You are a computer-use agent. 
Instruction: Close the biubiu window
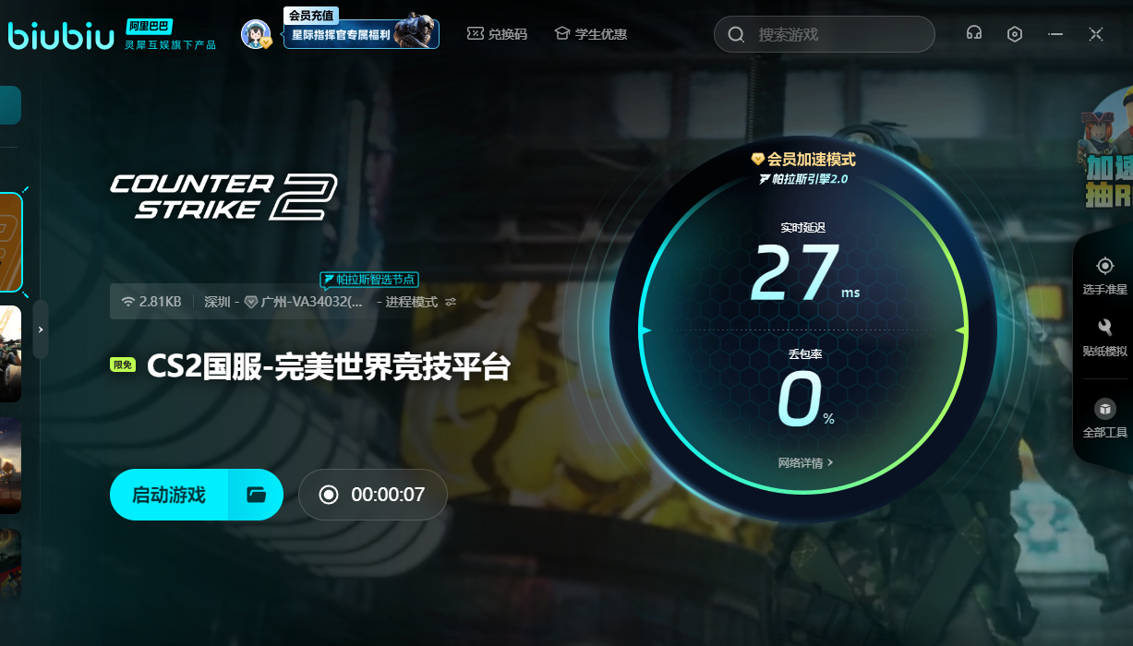pyautogui.click(x=1096, y=34)
